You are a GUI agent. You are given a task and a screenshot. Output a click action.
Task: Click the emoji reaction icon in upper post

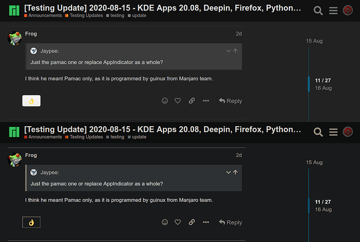point(165,101)
